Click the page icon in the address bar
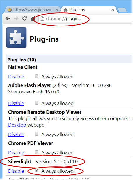The height and width of the screenshot is (180, 133). (42, 19)
